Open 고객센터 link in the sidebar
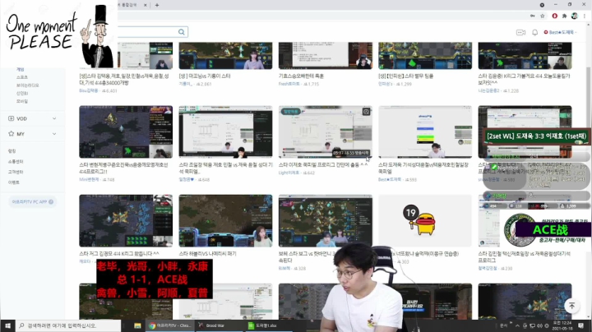This screenshot has height=332, width=592. pyautogui.click(x=16, y=172)
